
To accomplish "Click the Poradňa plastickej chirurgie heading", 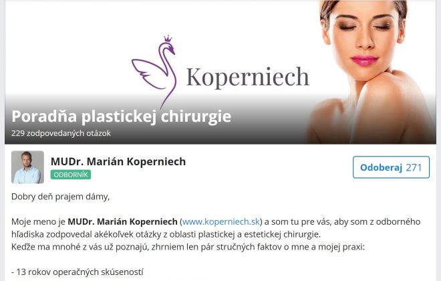I will pos(121,116).
